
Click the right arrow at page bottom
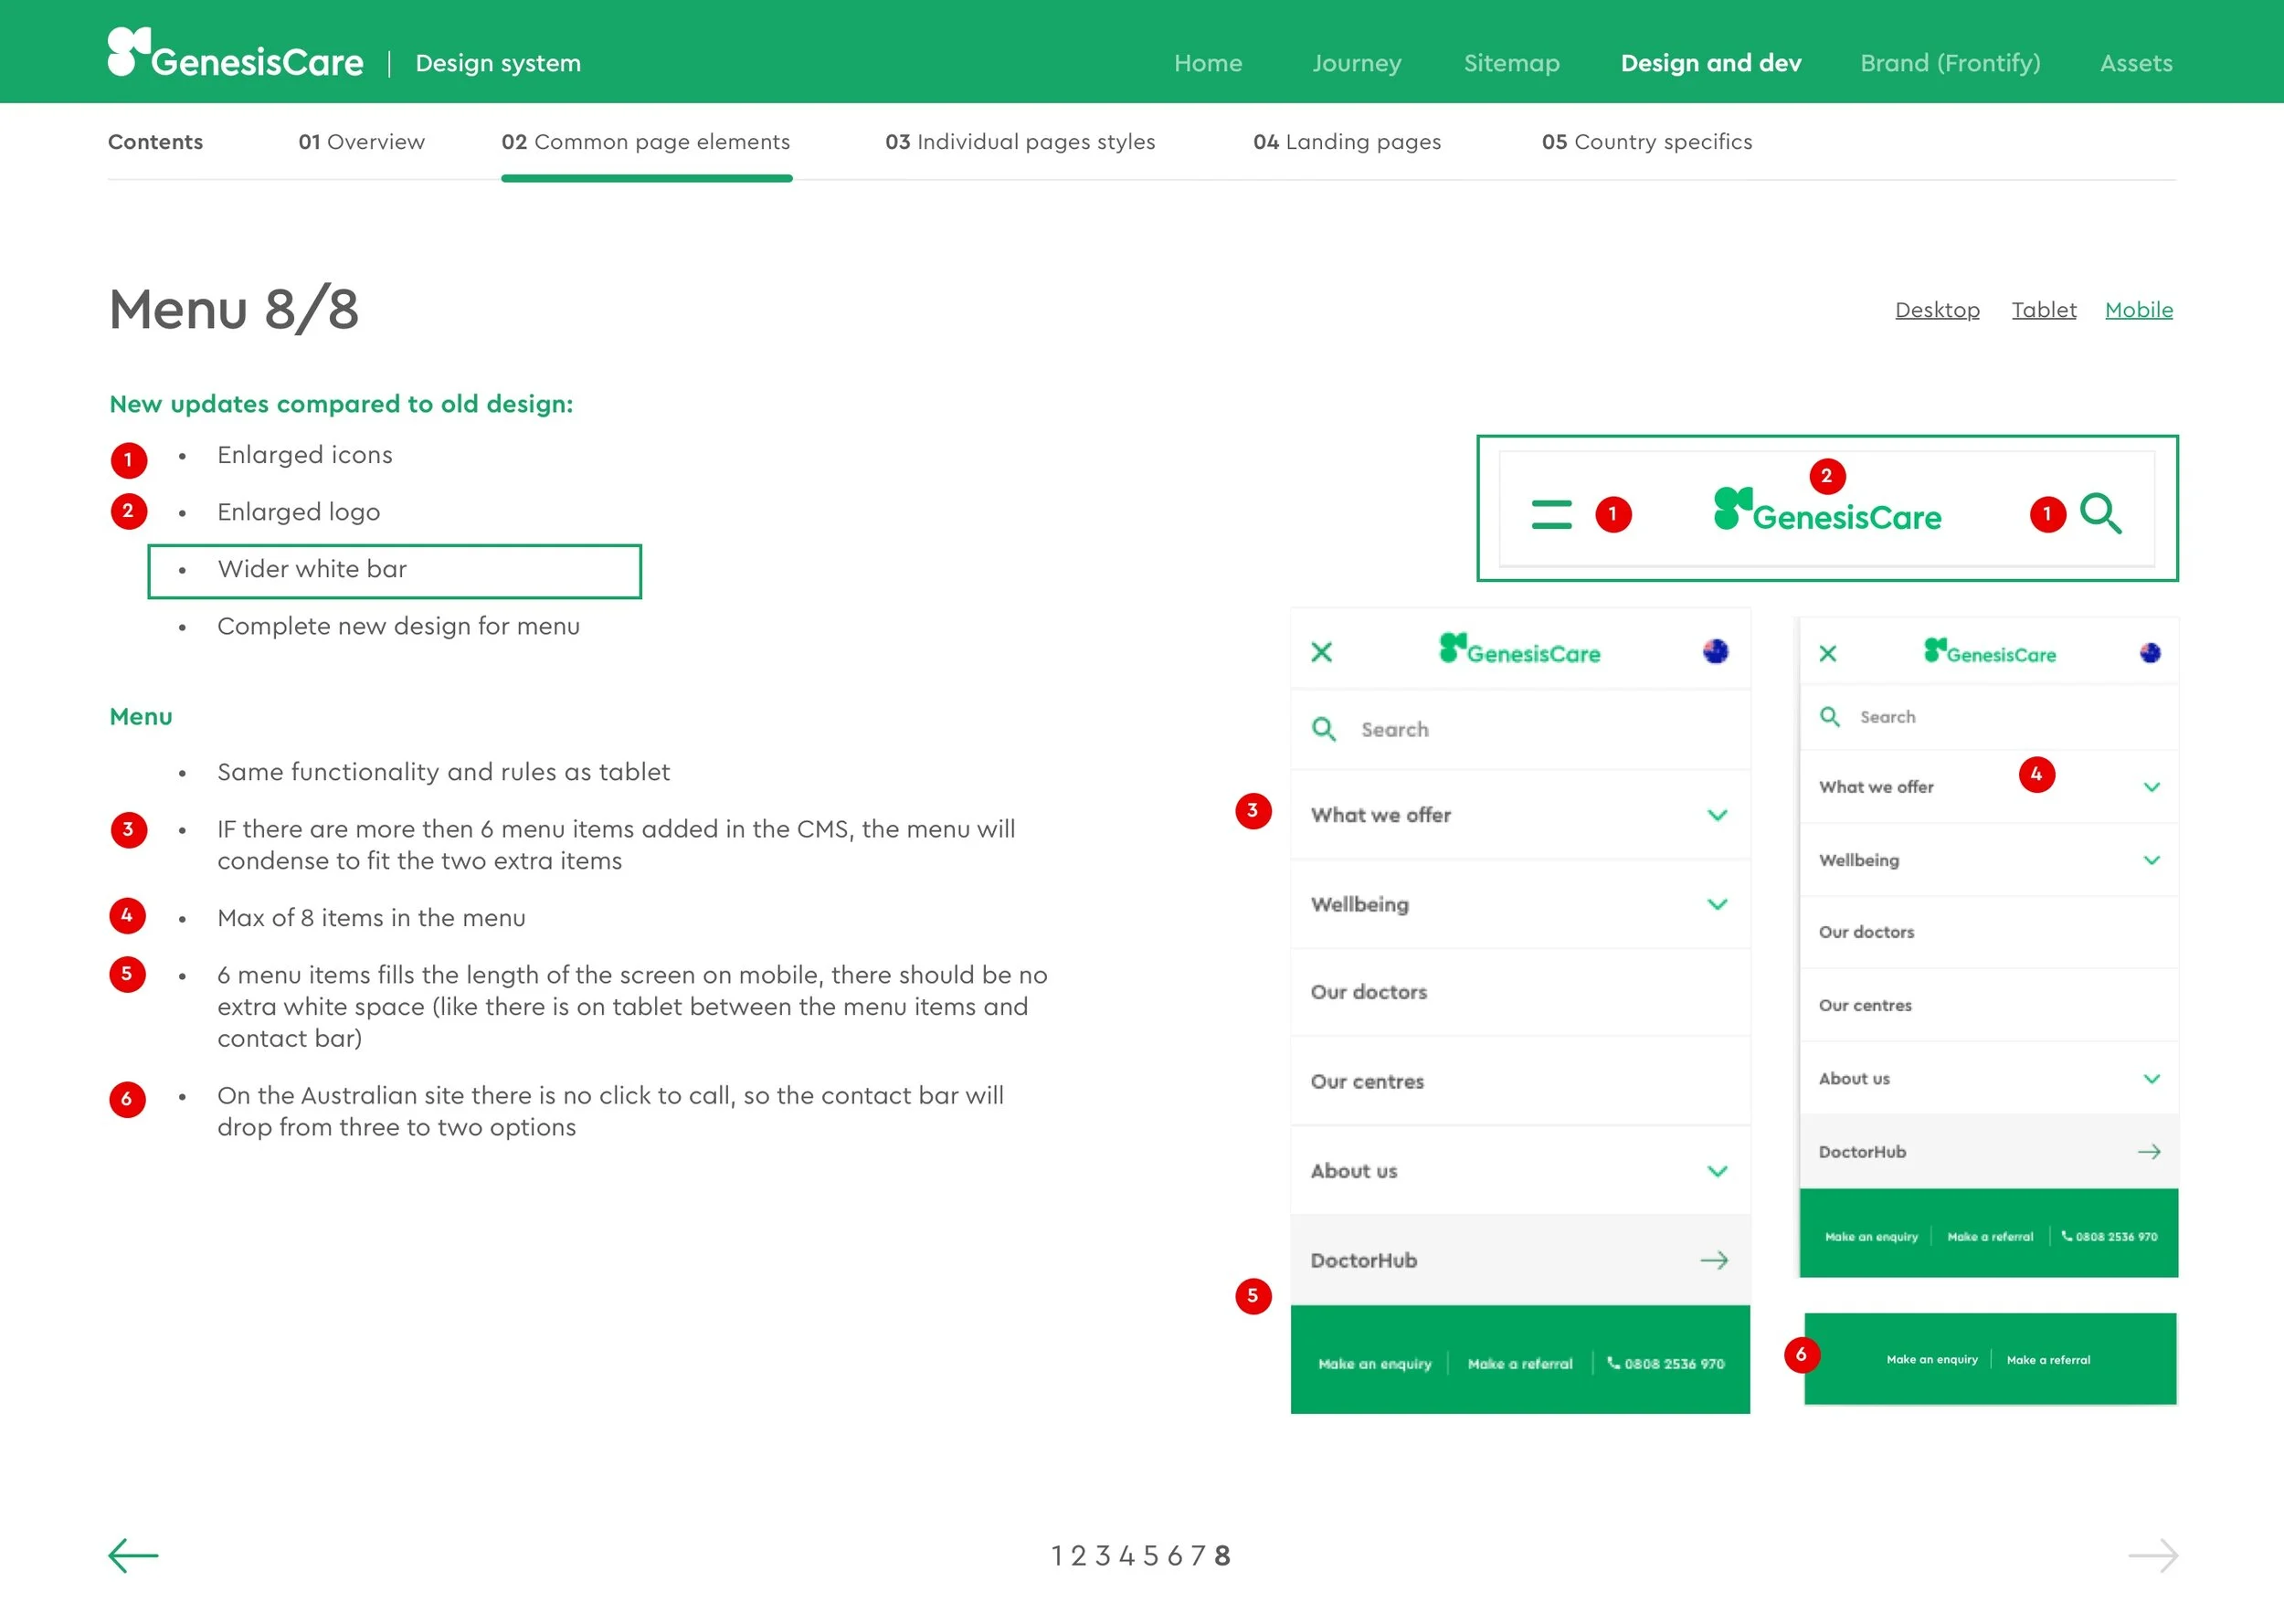[2153, 1555]
